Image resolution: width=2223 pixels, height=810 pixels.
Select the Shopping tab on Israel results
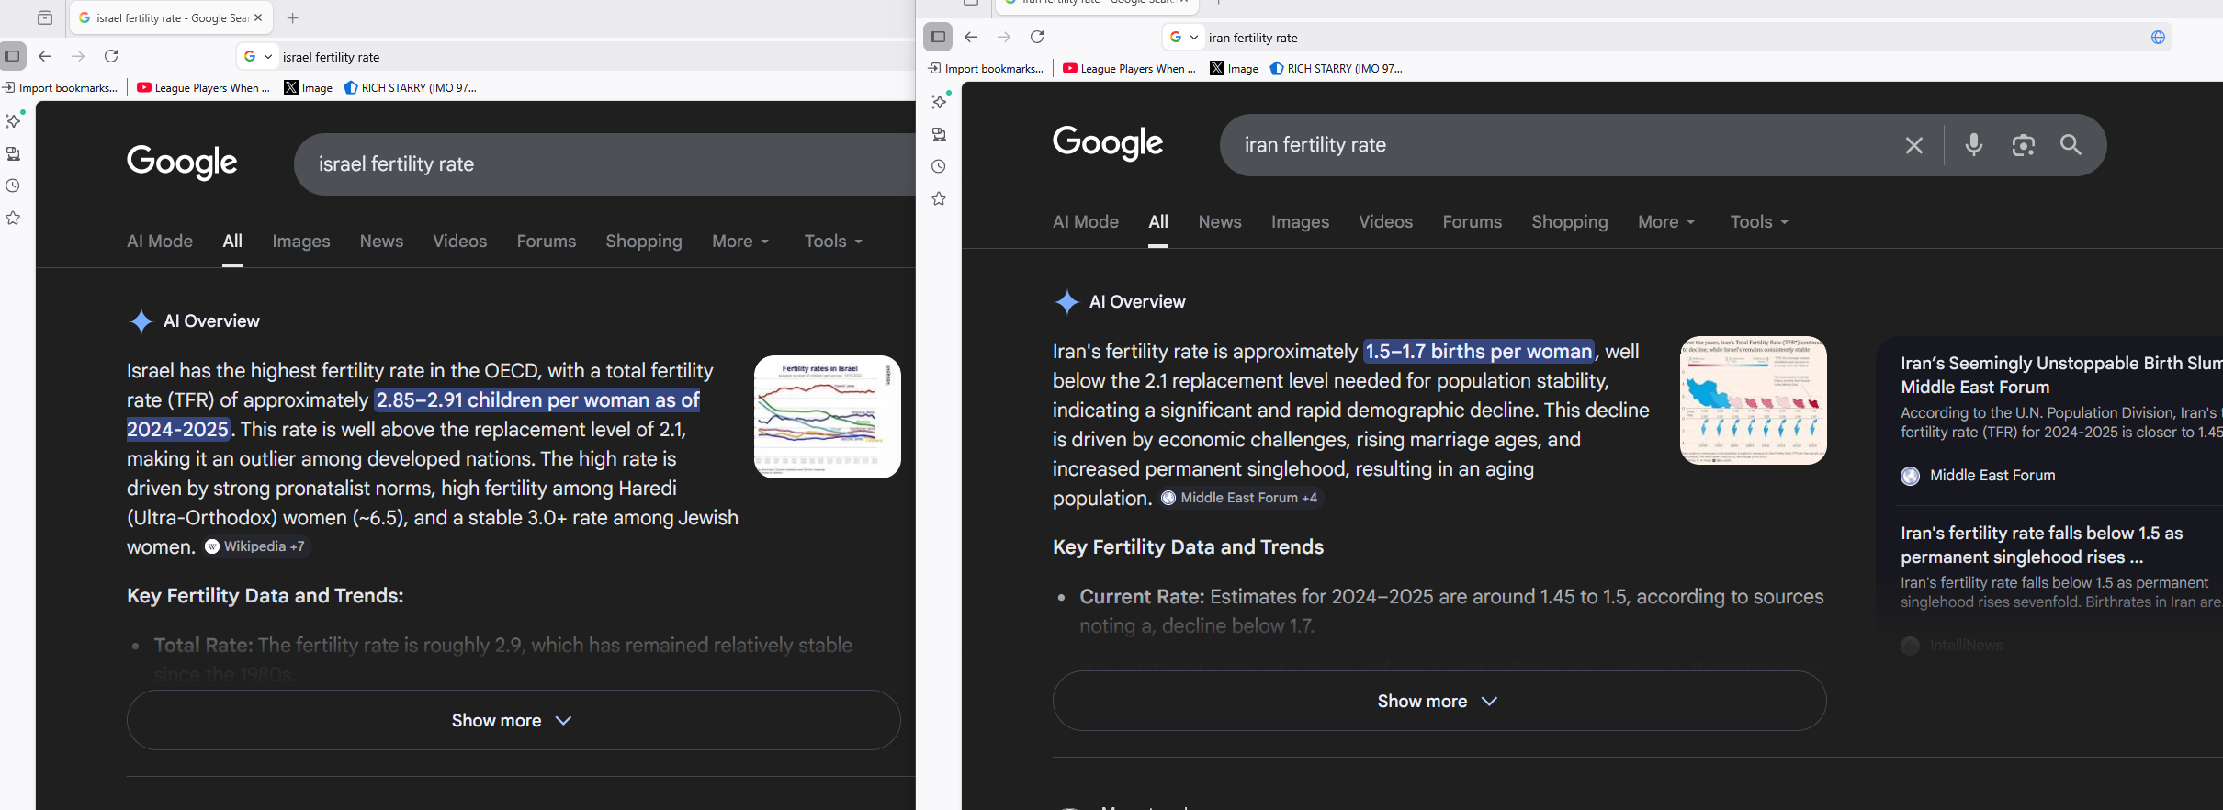click(x=644, y=242)
